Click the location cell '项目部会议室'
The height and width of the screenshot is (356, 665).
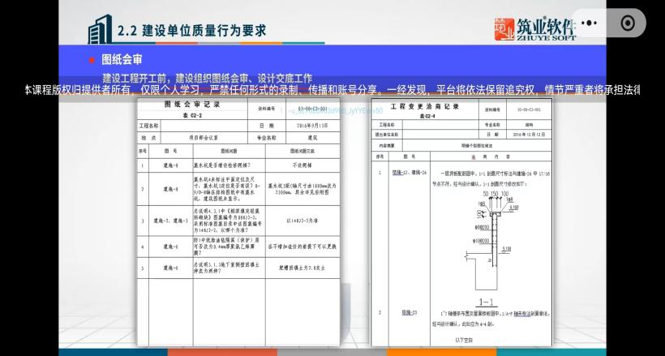204,138
